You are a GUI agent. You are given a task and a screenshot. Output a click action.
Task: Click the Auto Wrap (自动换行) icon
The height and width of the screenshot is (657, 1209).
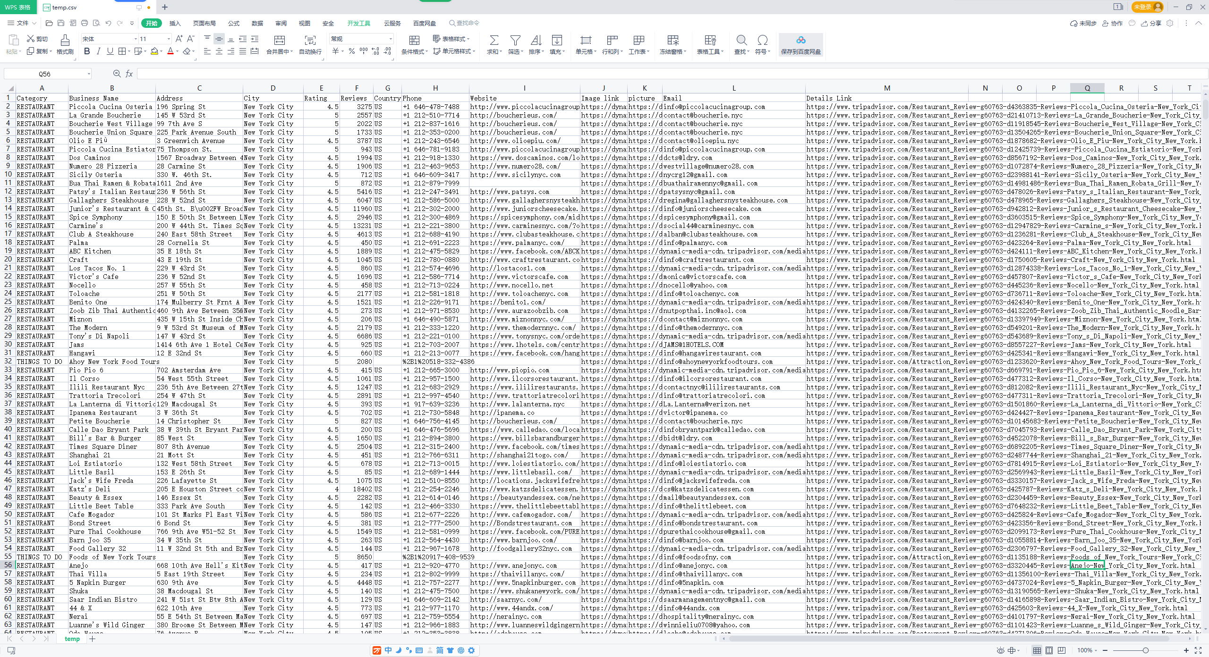pos(310,41)
